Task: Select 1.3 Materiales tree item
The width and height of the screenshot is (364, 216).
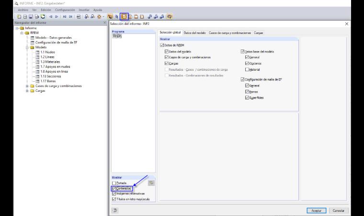Action: (x=50, y=62)
